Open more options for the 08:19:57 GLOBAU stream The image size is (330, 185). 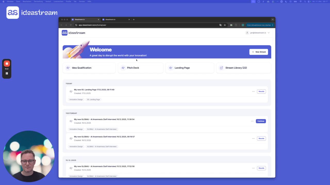click(x=253, y=138)
